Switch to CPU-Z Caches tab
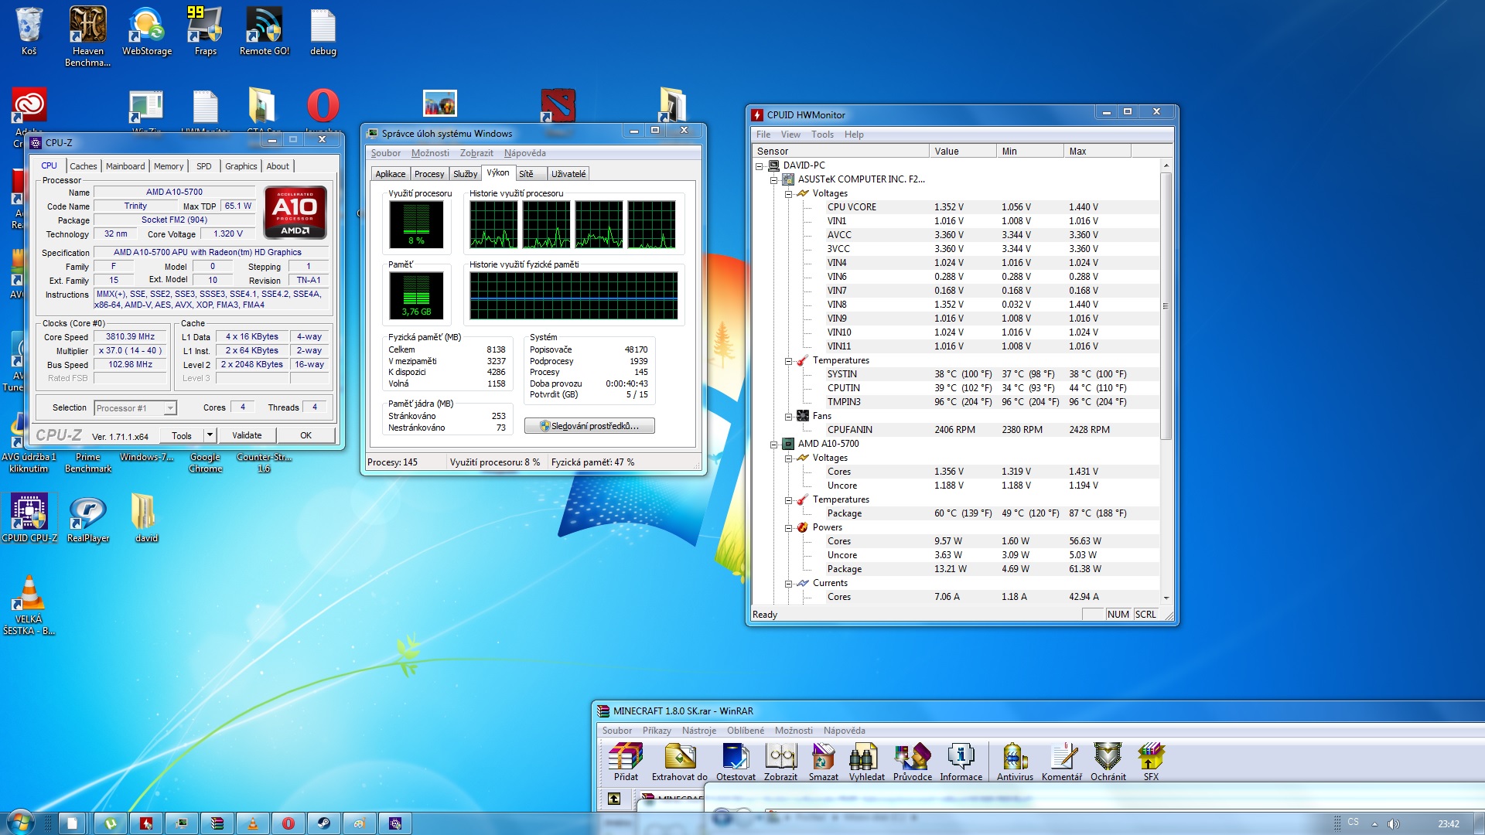Viewport: 1485px width, 835px height. (83, 166)
